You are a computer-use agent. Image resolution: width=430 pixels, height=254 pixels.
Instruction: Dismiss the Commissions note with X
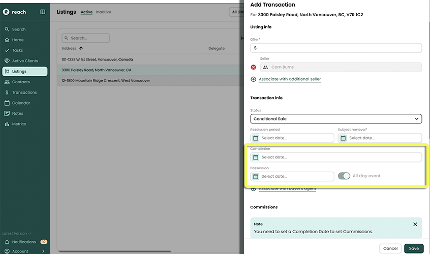[415, 224]
